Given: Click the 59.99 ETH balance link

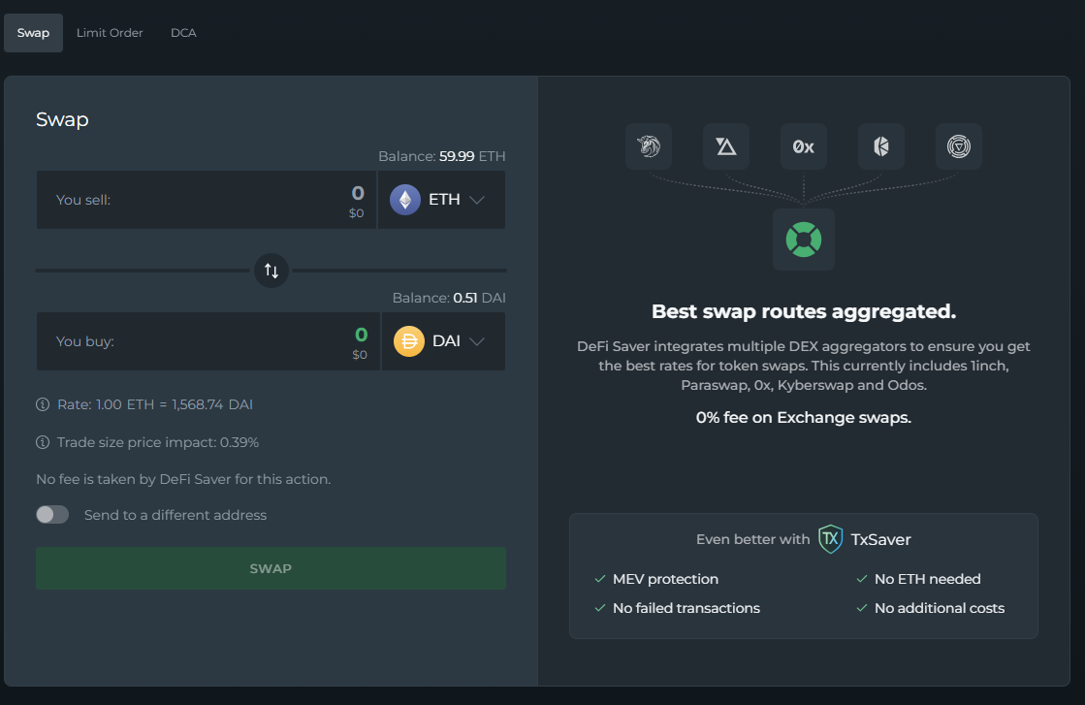Looking at the screenshot, I should [472, 156].
